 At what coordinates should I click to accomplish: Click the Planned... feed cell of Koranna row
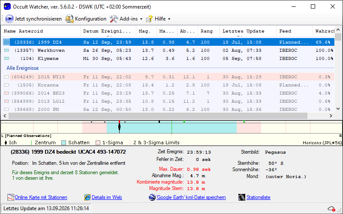click(x=294, y=85)
